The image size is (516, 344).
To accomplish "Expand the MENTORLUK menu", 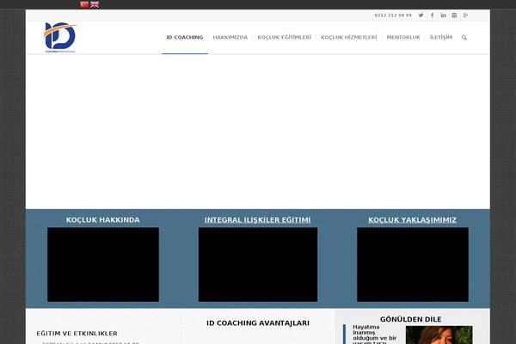I will (x=403, y=38).
